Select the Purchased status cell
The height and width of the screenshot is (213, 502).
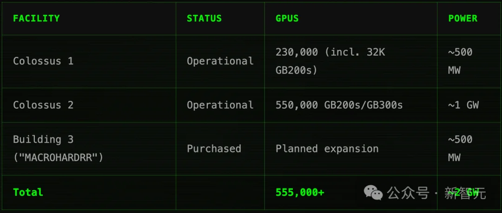[214, 149]
